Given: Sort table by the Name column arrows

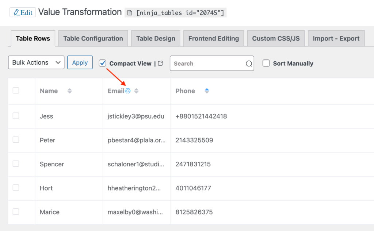Looking at the screenshot, I should [x=69, y=91].
